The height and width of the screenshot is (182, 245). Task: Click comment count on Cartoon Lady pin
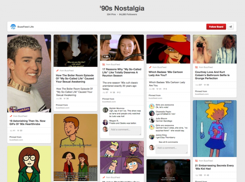coord(165,89)
